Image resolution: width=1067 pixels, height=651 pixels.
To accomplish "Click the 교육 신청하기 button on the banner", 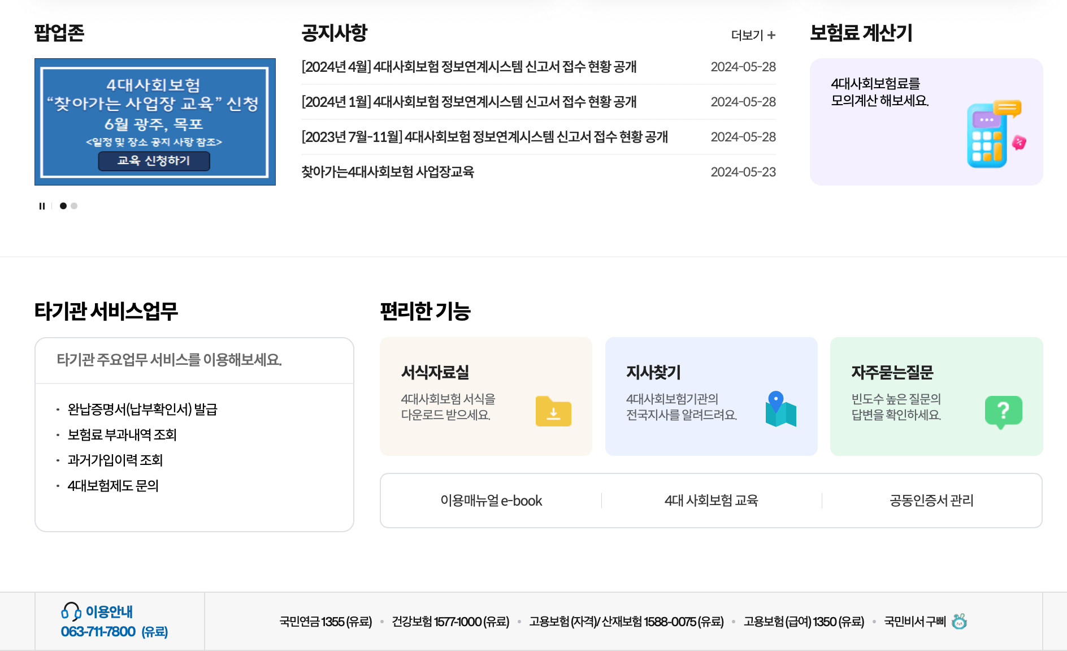I will coord(154,162).
